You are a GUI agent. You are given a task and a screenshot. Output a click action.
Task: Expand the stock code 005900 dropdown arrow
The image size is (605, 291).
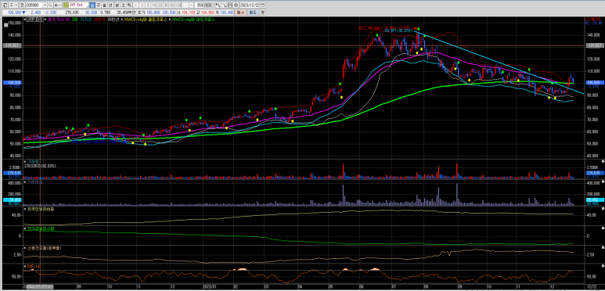[45, 5]
